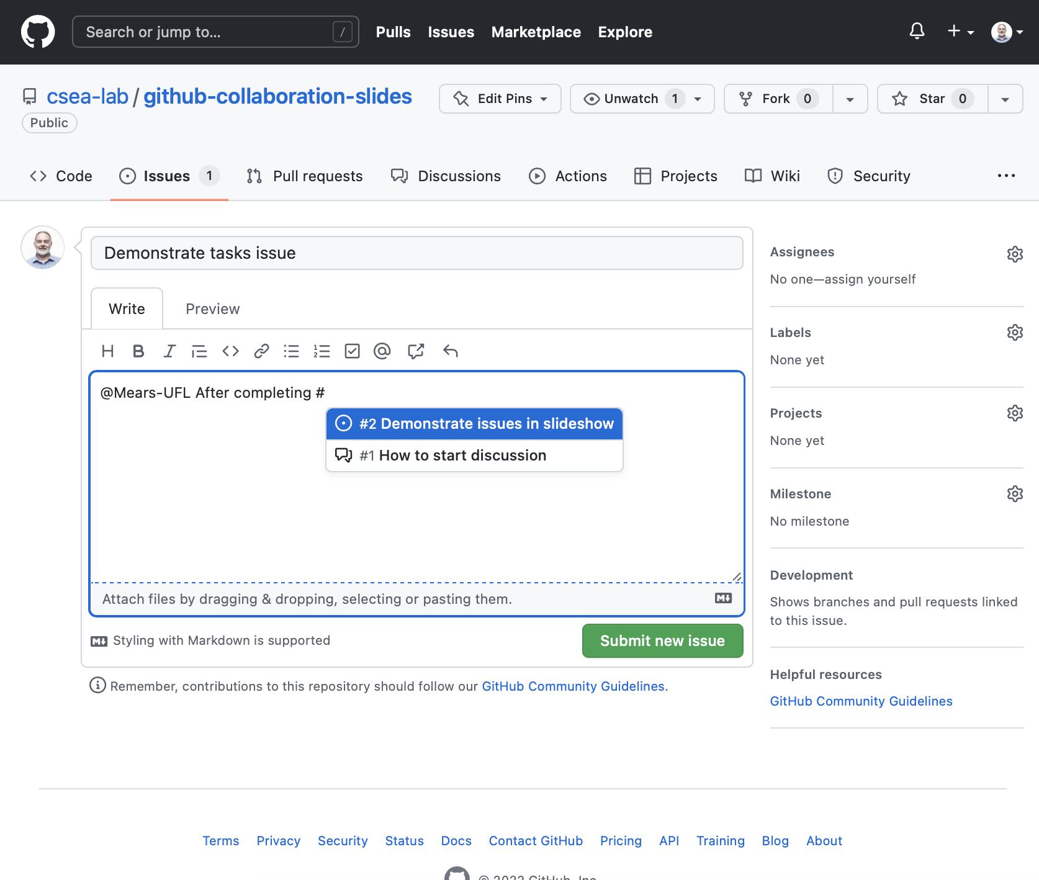This screenshot has width=1039, height=880.
Task: Click the Italic formatting icon
Action: coord(169,351)
